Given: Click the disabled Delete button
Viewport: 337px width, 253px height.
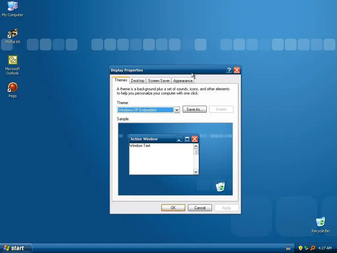Looking at the screenshot, I should pos(221,109).
